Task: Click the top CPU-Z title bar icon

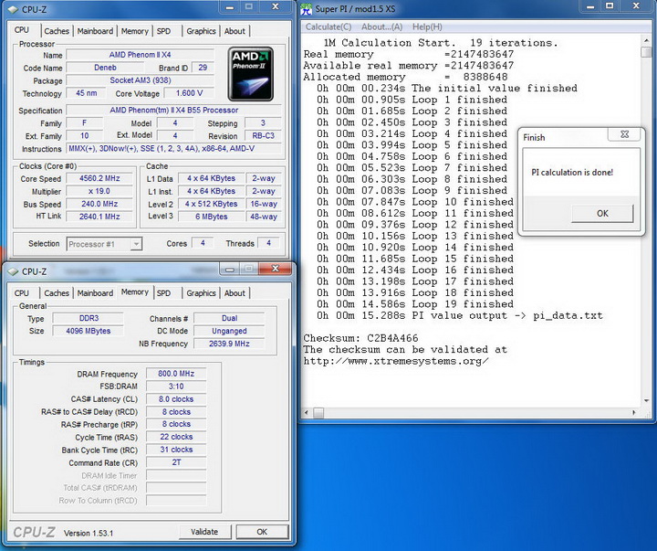Action: 13,9
